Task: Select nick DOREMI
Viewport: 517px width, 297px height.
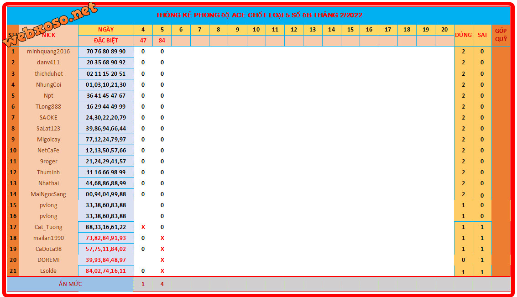Action: tap(48, 260)
